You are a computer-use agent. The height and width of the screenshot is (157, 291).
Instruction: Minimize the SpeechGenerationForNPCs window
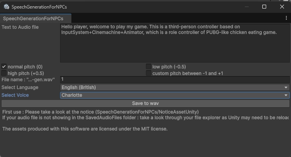pyautogui.click(x=247, y=7)
